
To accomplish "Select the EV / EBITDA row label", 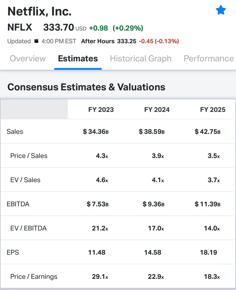I will pyautogui.click(x=28, y=228).
